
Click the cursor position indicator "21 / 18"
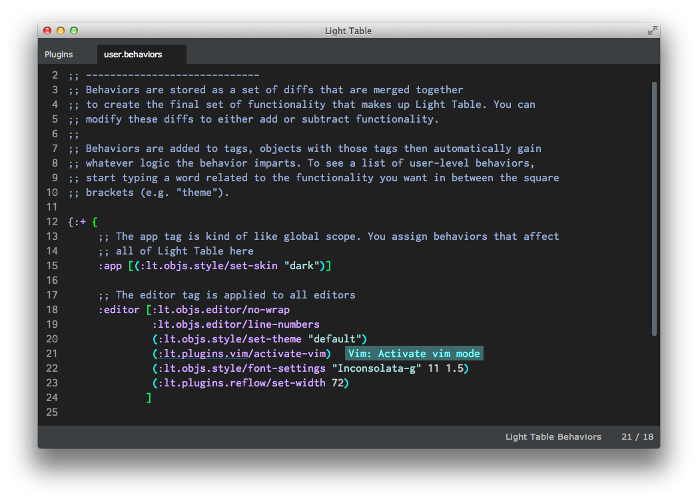637,437
